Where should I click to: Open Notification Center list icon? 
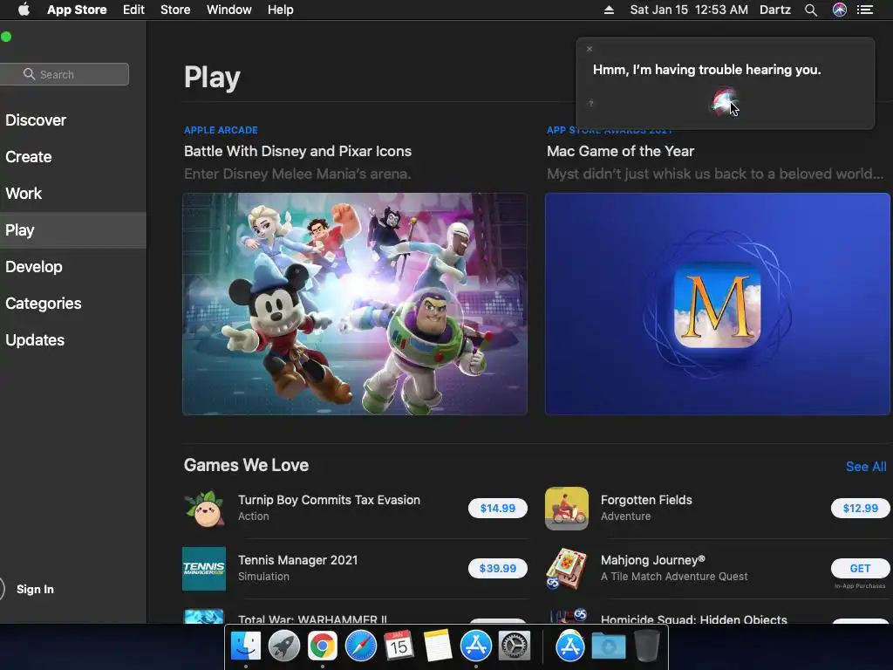[865, 10]
